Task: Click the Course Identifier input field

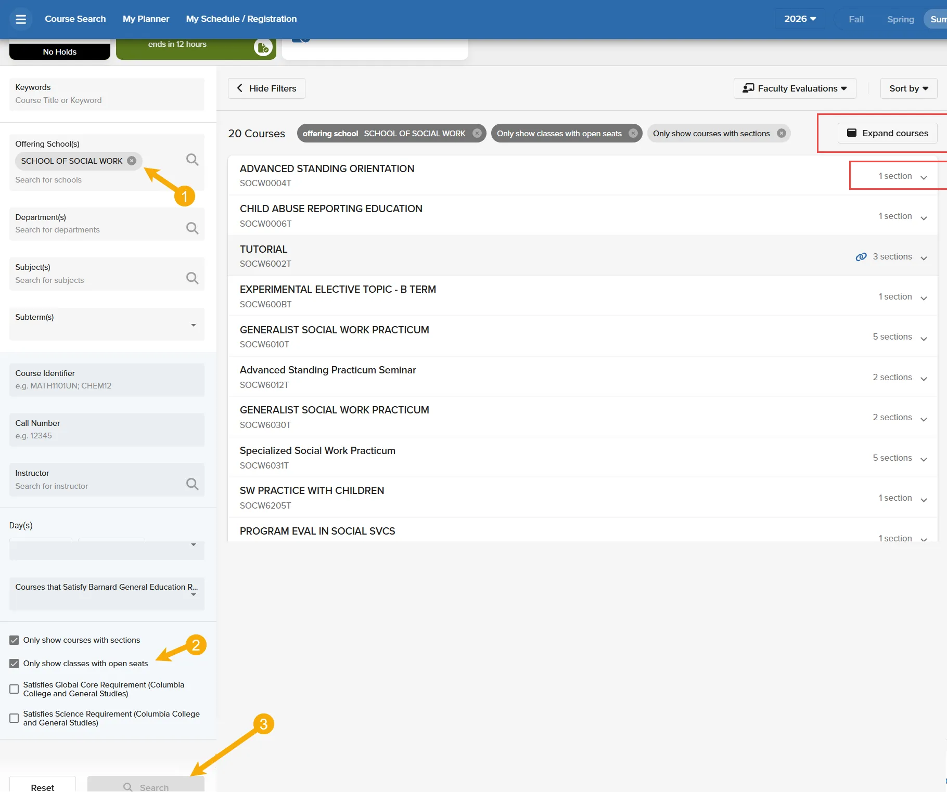Action: click(107, 380)
